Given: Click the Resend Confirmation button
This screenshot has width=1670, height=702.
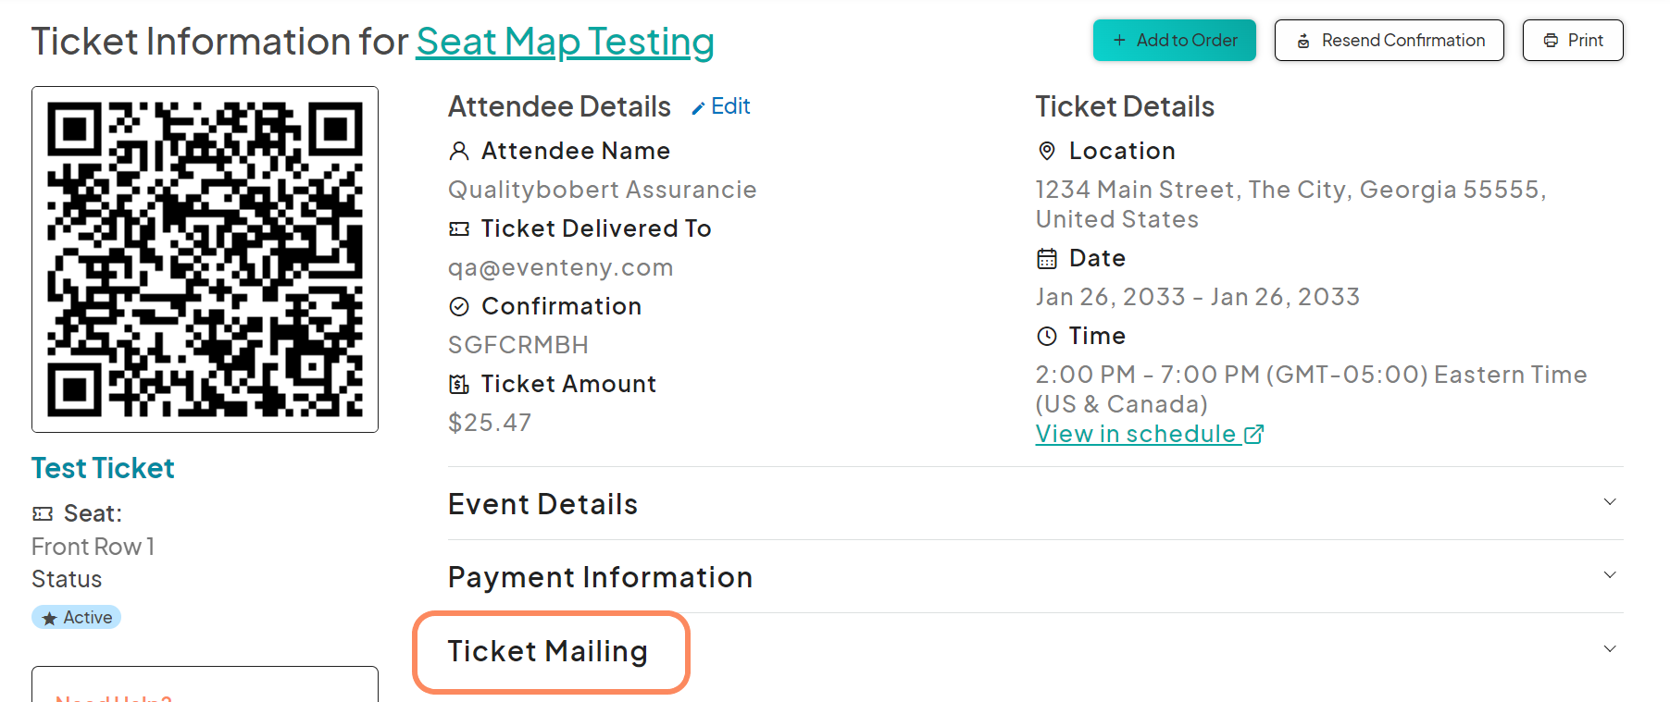Looking at the screenshot, I should click(x=1389, y=40).
